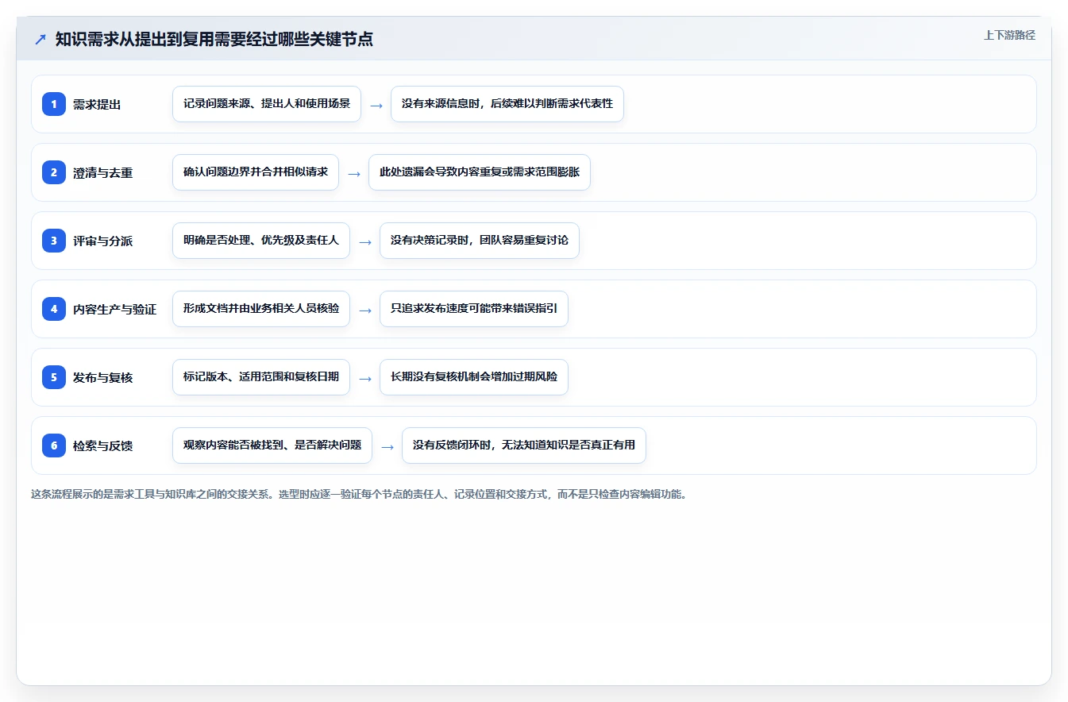Click step number badge 6
The image size is (1068, 702).
pos(54,445)
